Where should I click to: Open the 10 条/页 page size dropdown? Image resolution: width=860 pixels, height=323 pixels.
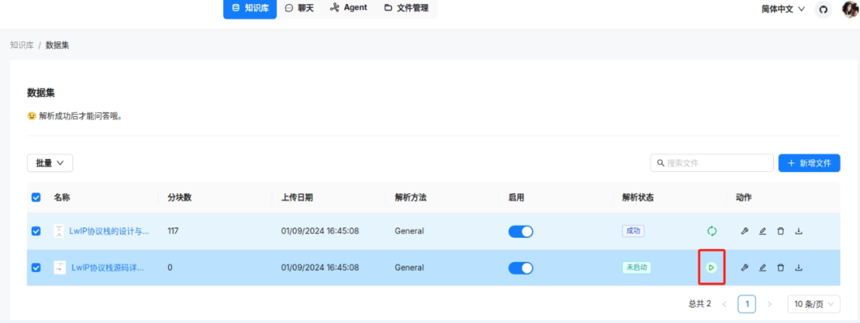click(x=813, y=304)
